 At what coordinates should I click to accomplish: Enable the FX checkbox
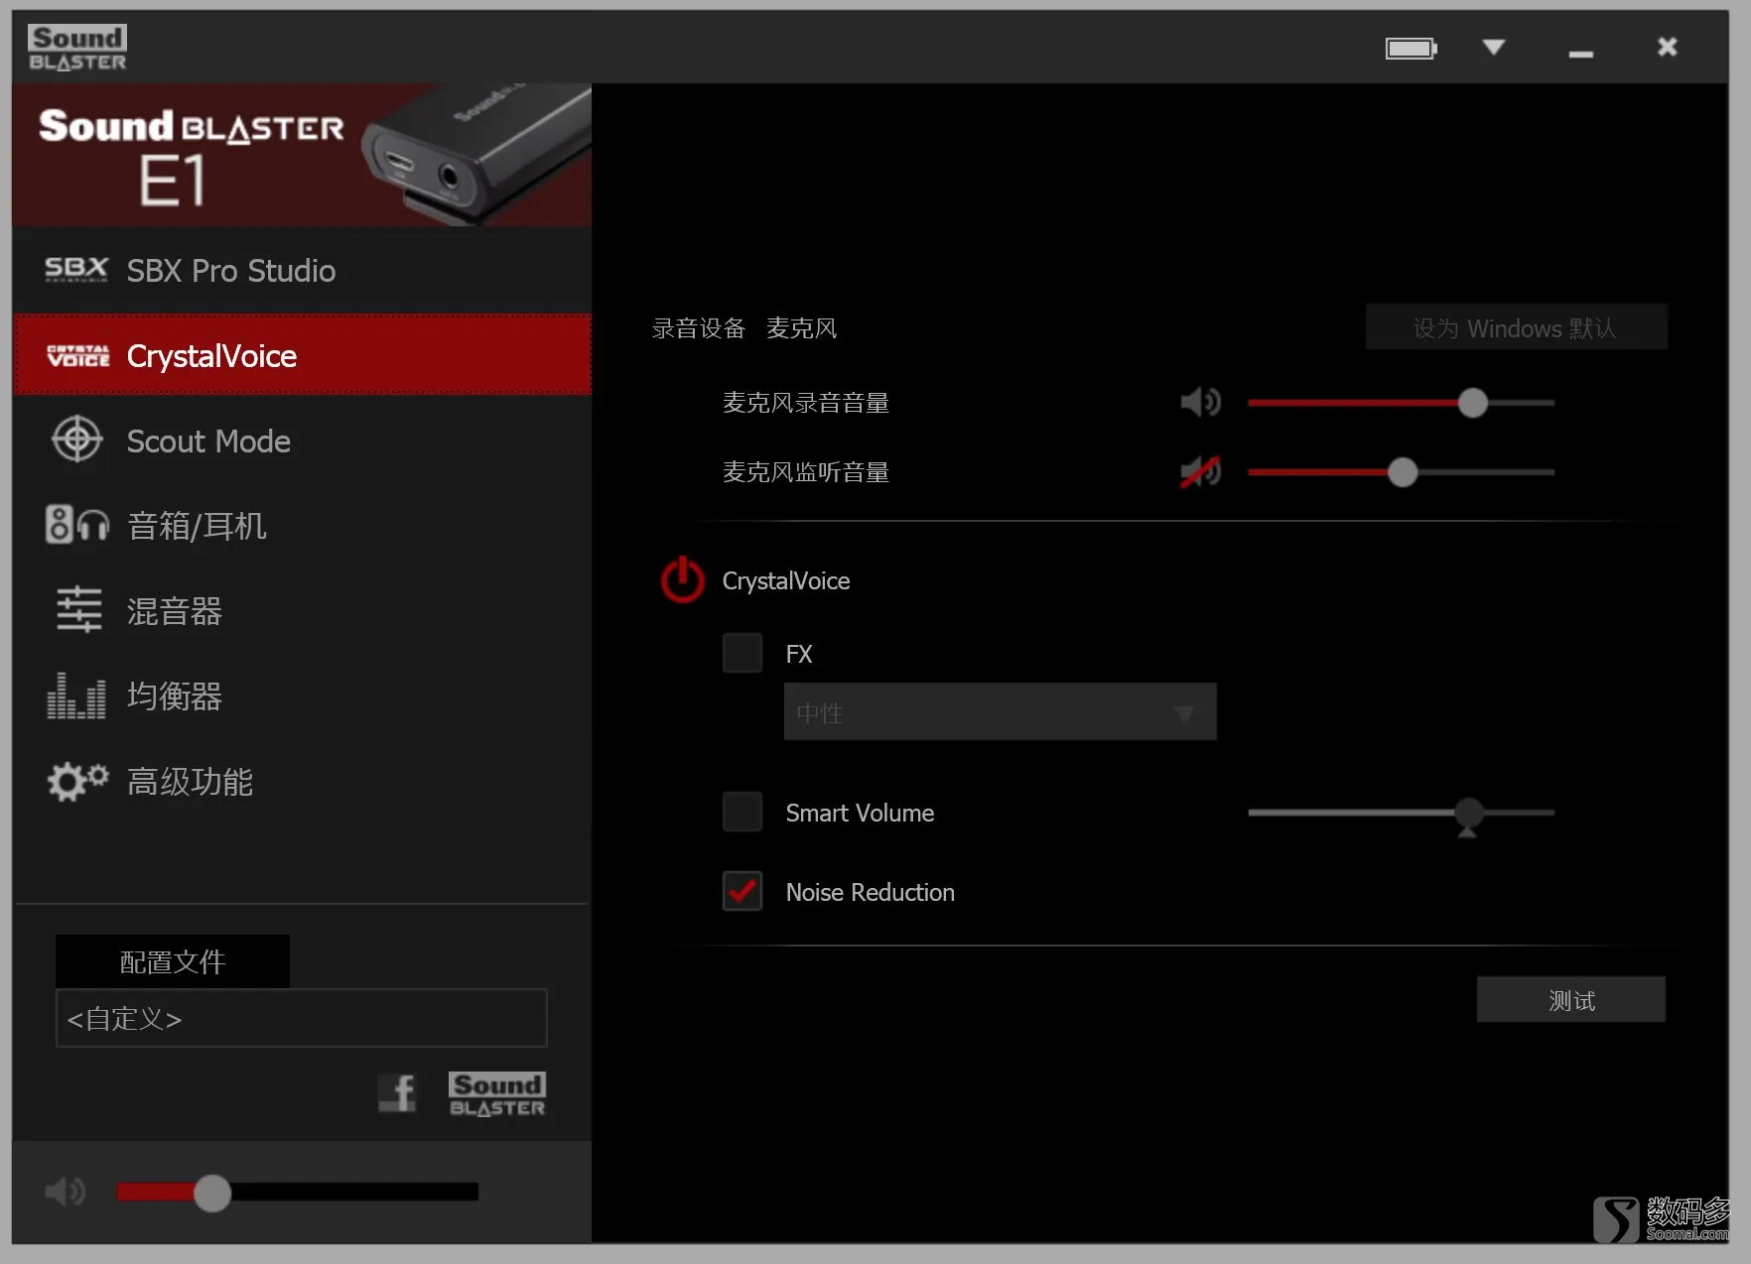tap(742, 653)
